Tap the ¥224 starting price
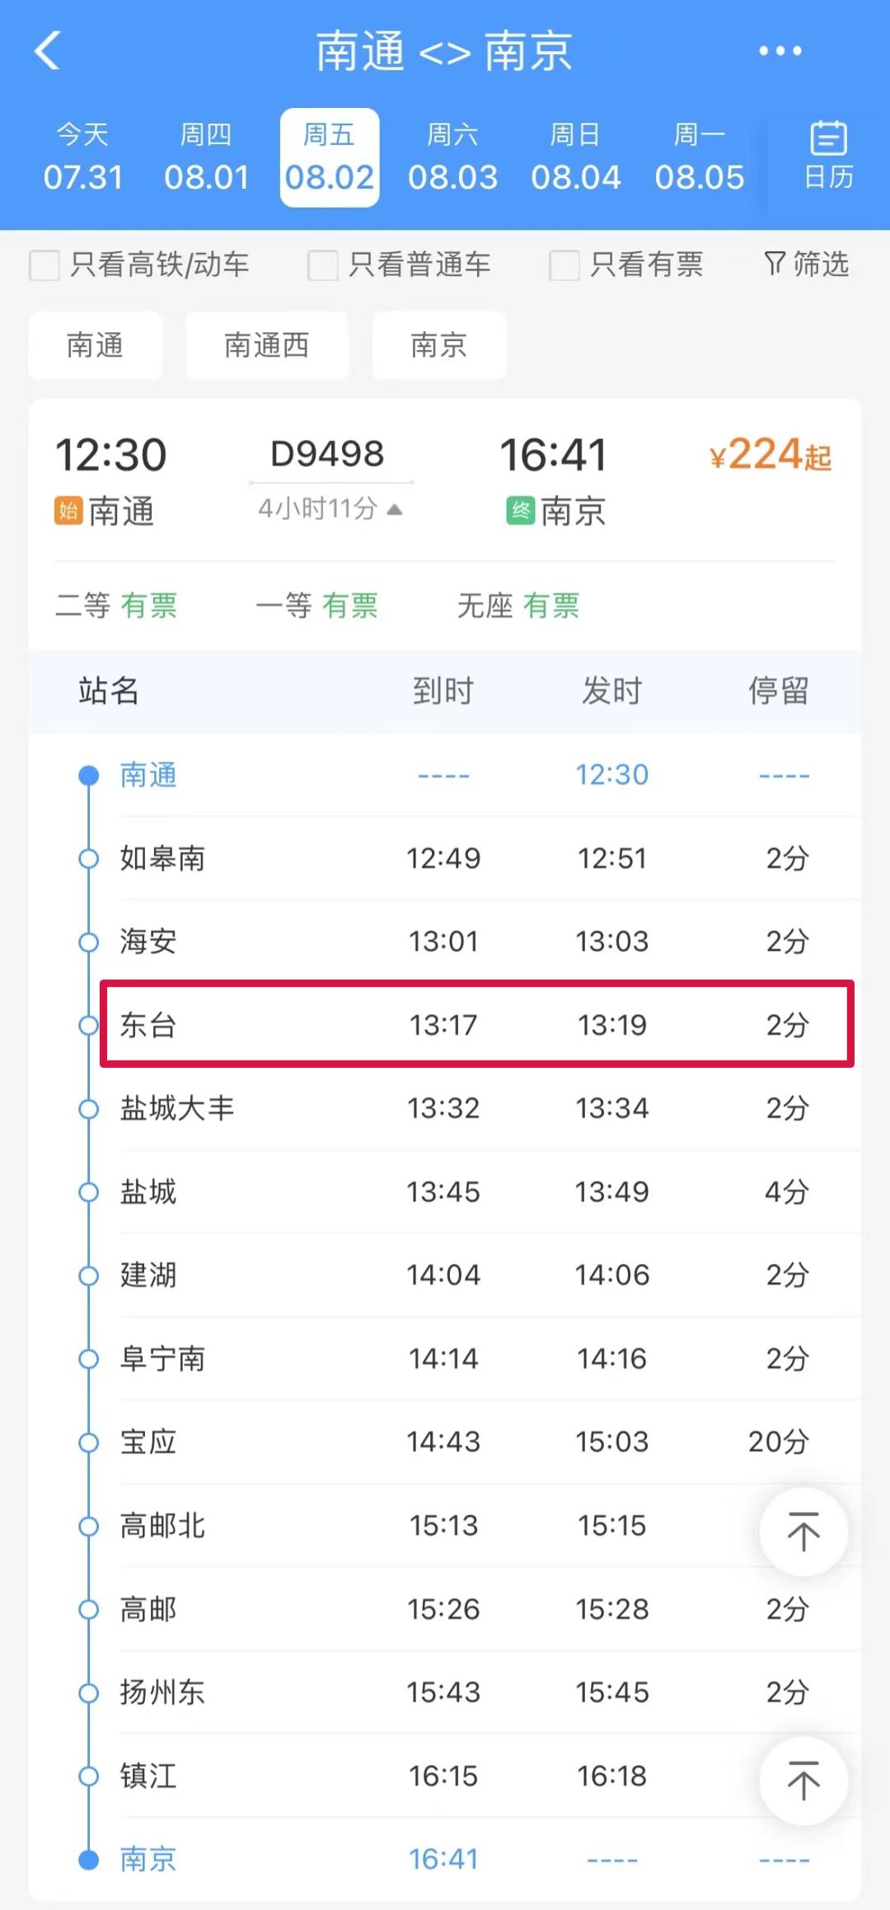 coord(770,455)
